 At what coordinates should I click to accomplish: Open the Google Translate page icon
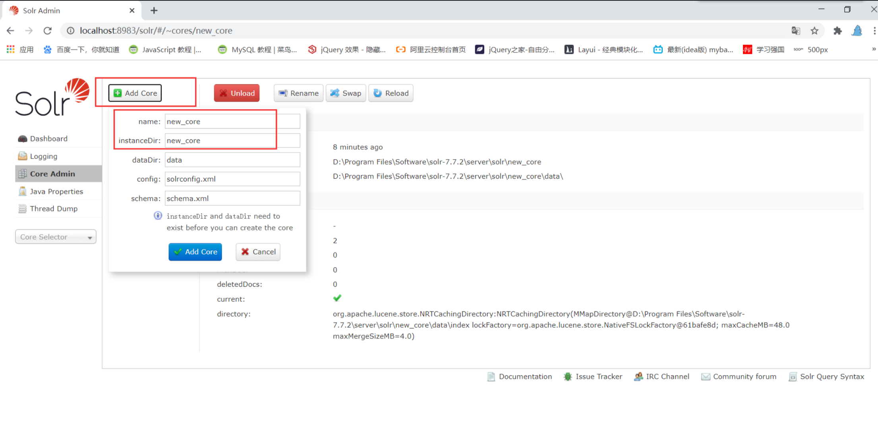tap(795, 31)
